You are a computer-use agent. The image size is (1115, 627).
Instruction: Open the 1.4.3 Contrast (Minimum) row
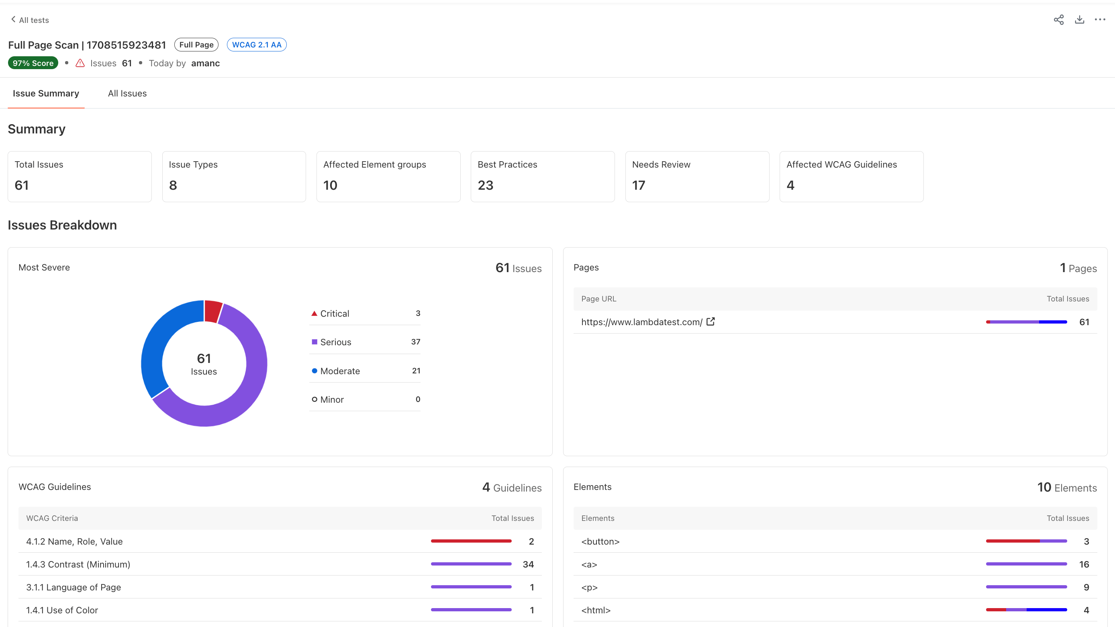tap(78, 564)
